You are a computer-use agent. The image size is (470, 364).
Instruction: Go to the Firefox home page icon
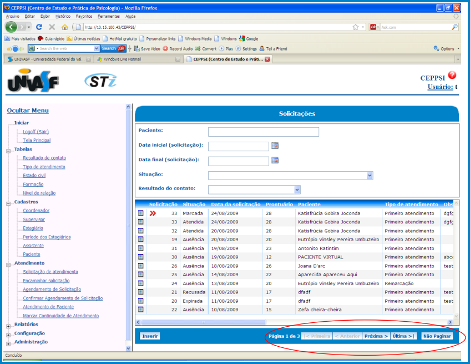click(65, 27)
